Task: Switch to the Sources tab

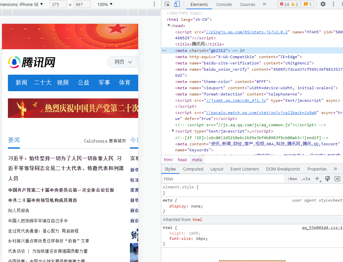Action: coord(247,4)
